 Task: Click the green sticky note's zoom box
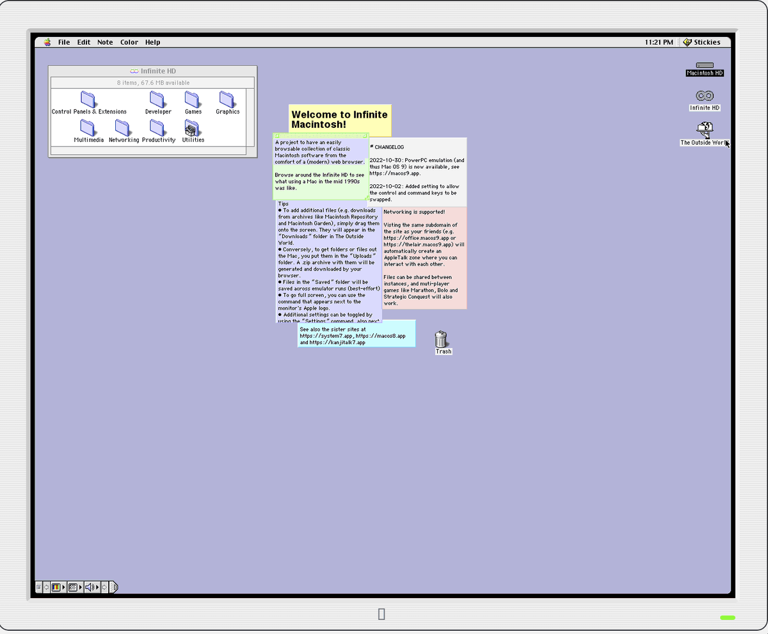coord(365,136)
